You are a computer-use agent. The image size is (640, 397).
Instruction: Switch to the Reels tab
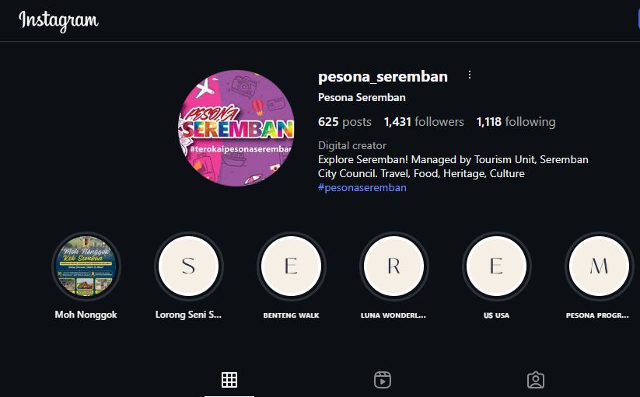383,380
